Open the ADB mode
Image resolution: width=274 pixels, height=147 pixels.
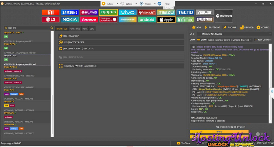coord(196,27)
